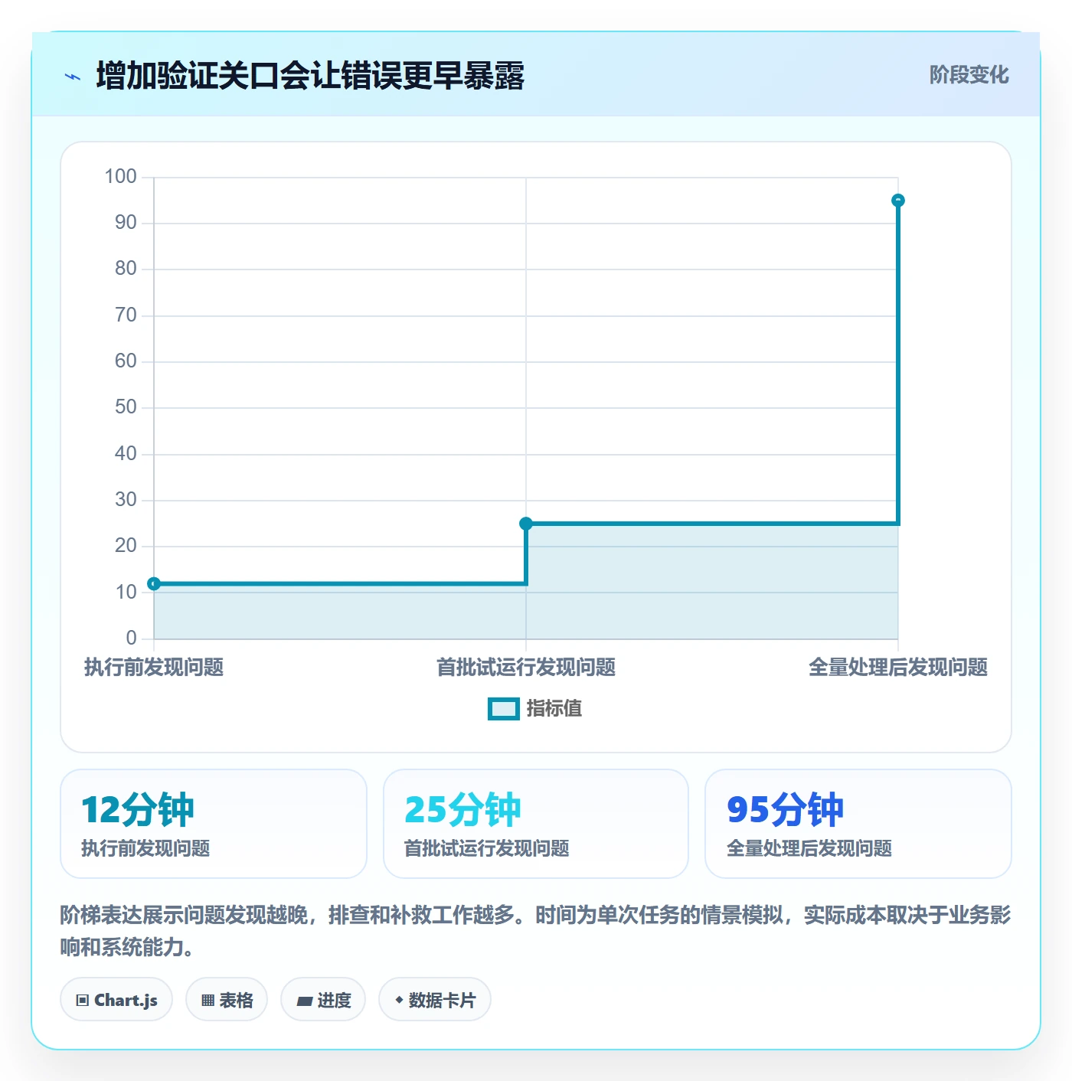Viewport: 1072px width, 1081px height.
Task: Click the y-axis tick value 30
Action: point(126,500)
